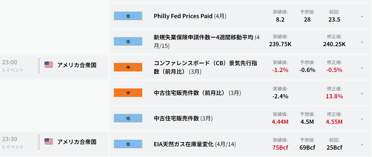Screen dimensions: 372x157
Task: Expand the 中古住宅販売件数 (3月) 4.44M row chevron
Action: point(362,119)
